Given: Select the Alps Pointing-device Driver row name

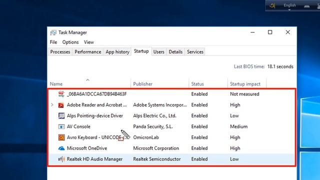Looking at the screenshot, I should click(x=95, y=115).
